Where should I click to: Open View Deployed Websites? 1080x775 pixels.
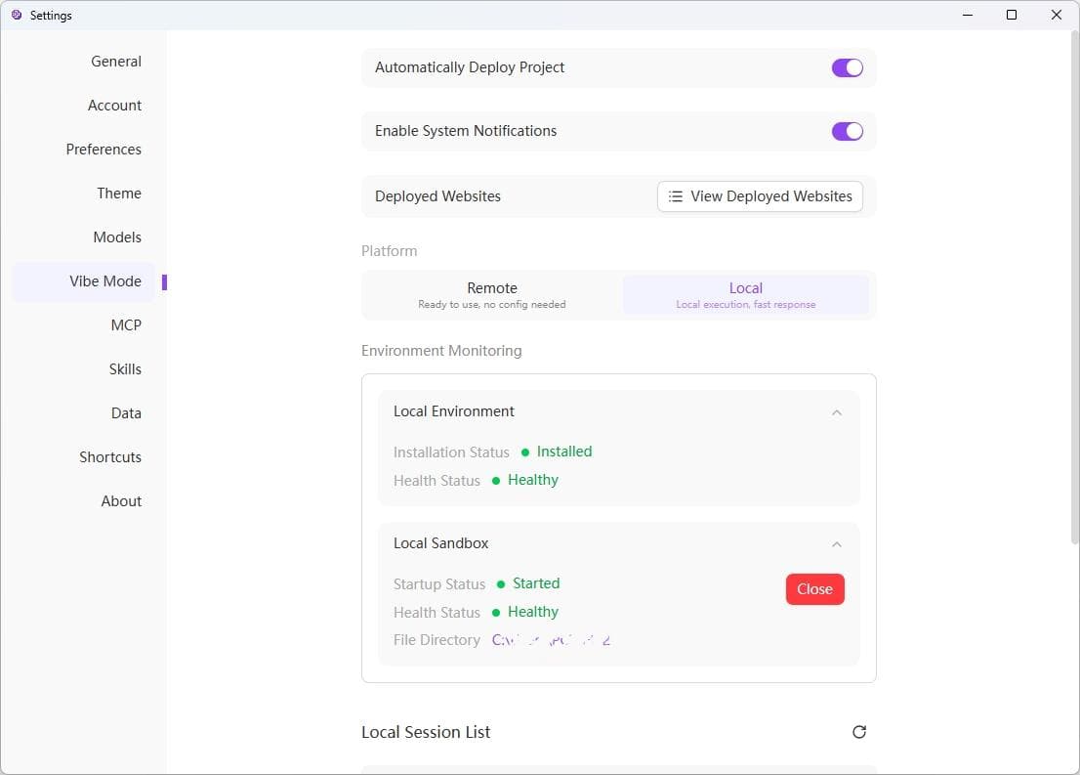click(x=760, y=196)
